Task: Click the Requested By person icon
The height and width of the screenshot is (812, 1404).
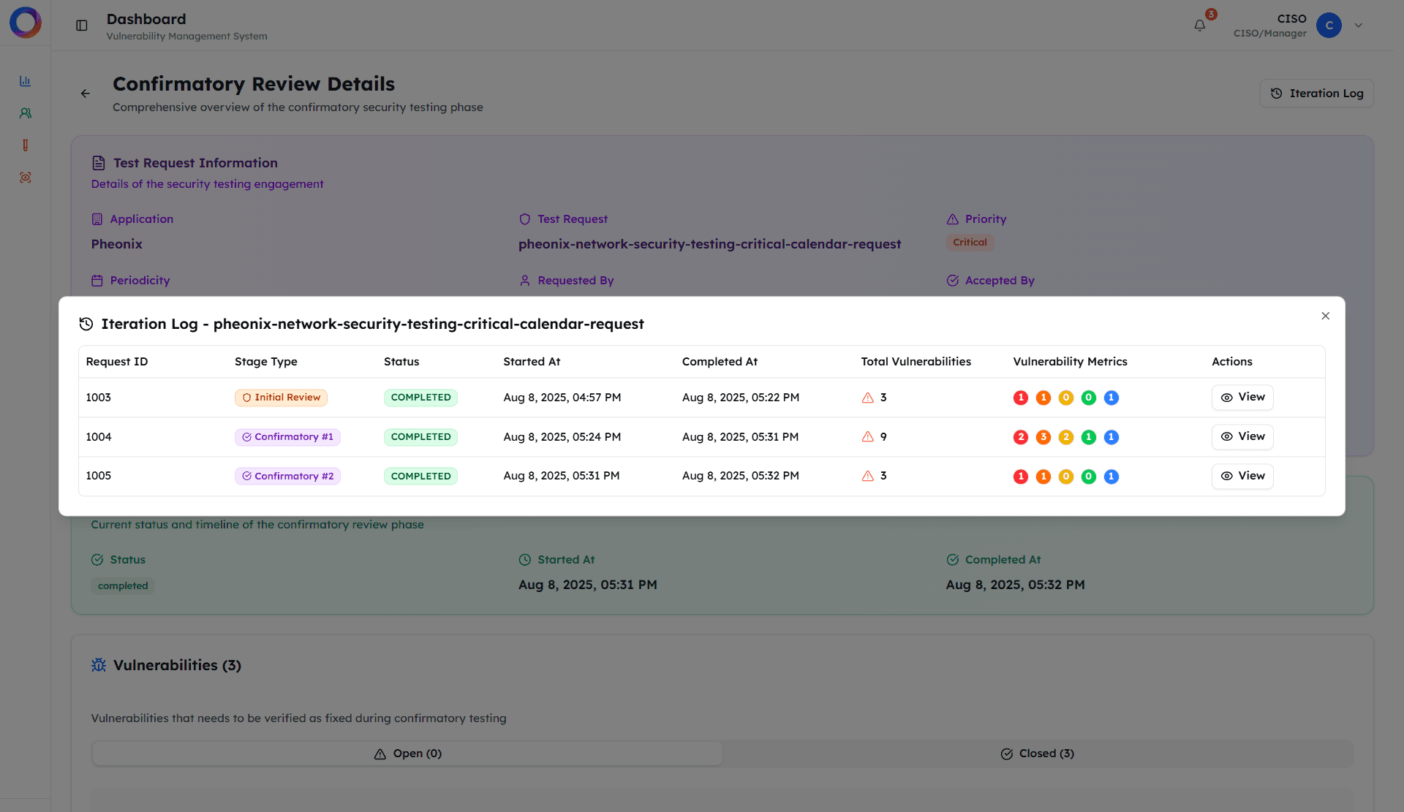Action: point(524,281)
